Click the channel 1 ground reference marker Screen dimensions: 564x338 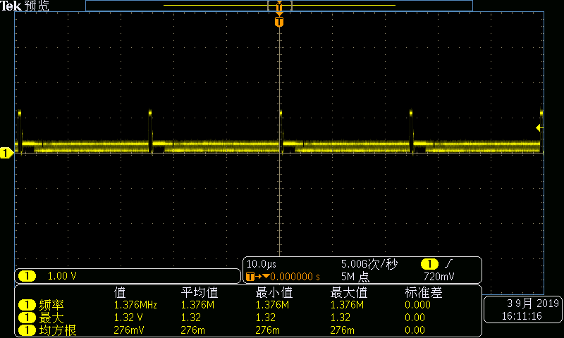(x=6, y=153)
